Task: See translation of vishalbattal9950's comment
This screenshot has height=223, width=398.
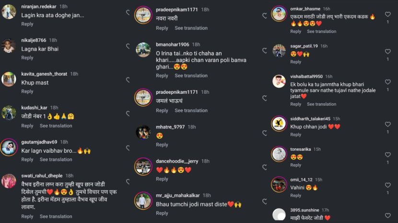Action: click(x=322, y=104)
